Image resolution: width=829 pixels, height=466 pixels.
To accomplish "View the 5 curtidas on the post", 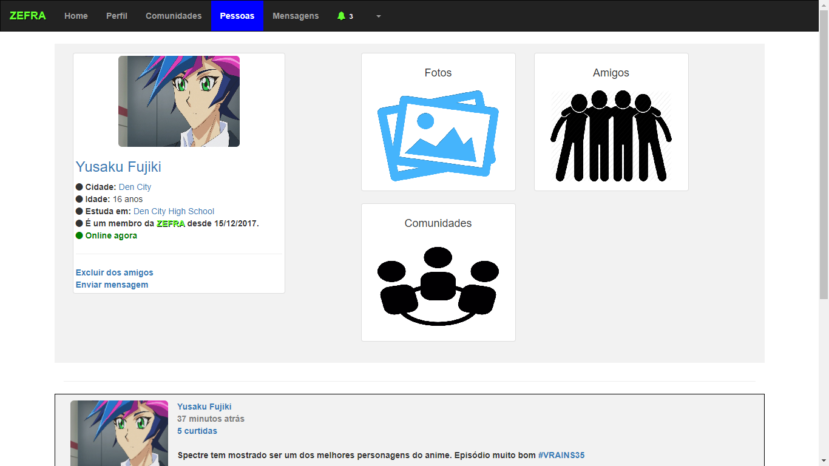I will 197,430.
